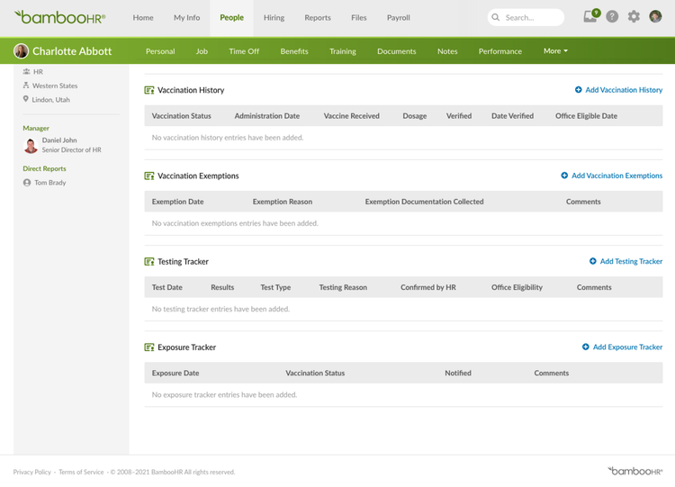This screenshot has height=487, width=675.
Task: Switch to the Time Off tab
Action: pyautogui.click(x=244, y=51)
